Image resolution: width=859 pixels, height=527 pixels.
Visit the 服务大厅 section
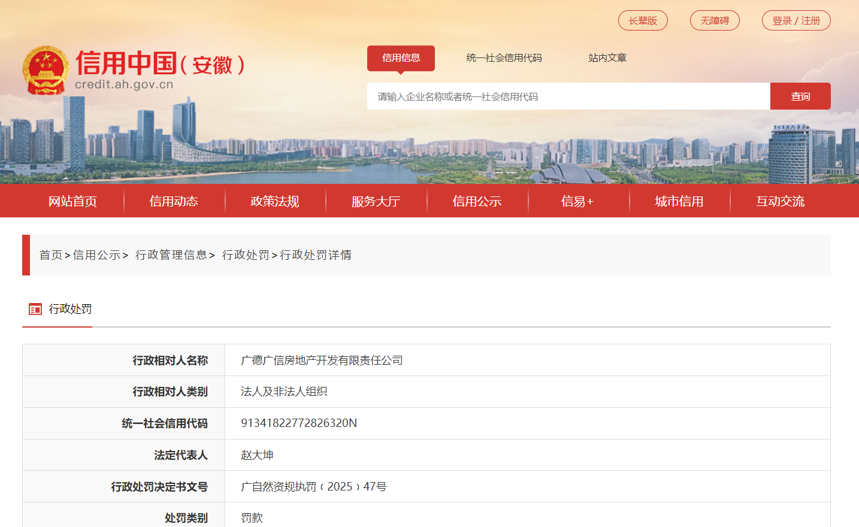376,201
